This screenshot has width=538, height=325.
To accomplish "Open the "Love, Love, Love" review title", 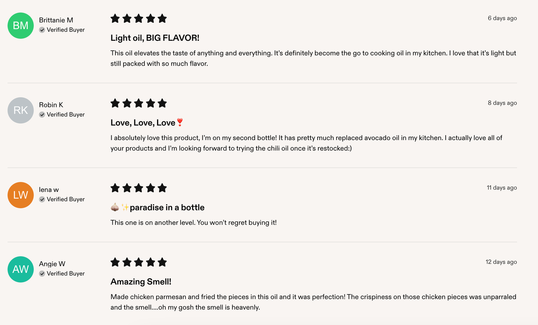I will (x=143, y=123).
